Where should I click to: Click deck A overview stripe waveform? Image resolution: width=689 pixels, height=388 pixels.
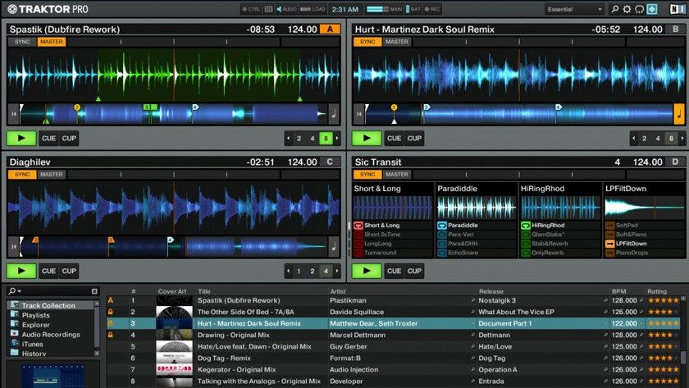[174, 114]
